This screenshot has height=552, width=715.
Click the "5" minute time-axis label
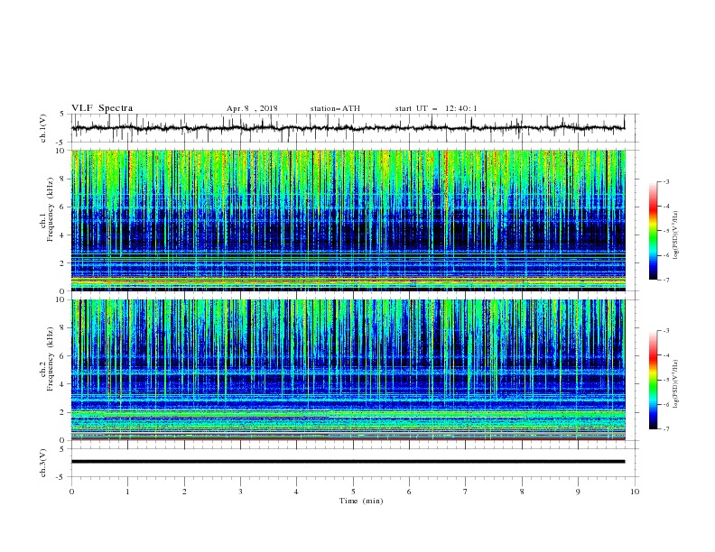(353, 492)
